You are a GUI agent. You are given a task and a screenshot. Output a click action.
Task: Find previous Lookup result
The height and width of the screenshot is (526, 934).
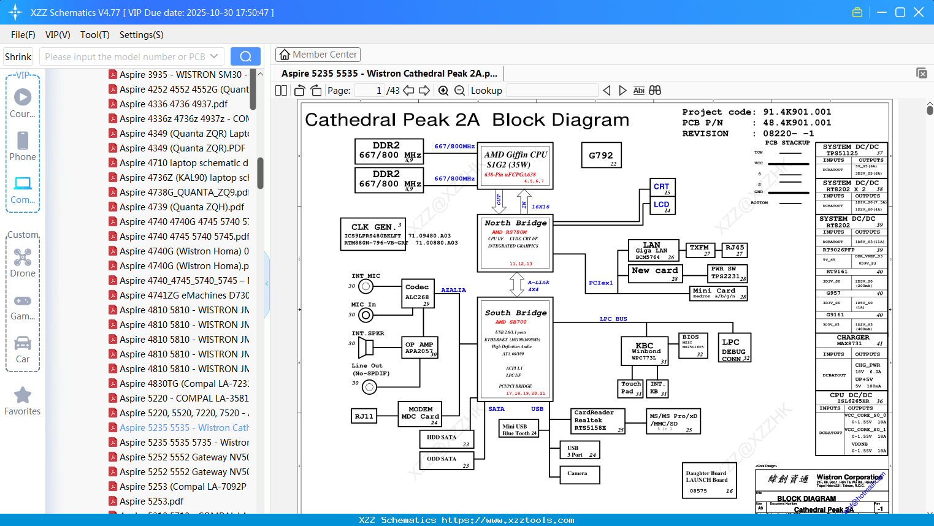pyautogui.click(x=607, y=90)
